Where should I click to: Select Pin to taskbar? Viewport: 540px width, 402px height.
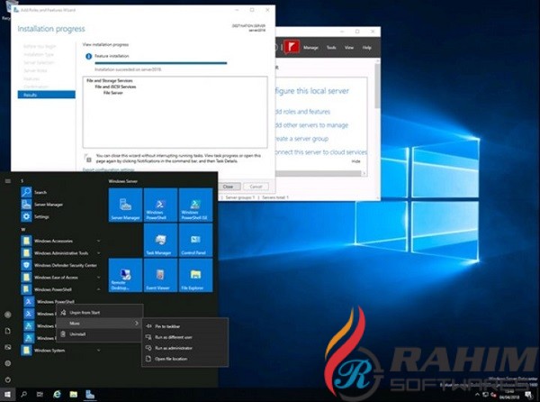click(x=184, y=326)
